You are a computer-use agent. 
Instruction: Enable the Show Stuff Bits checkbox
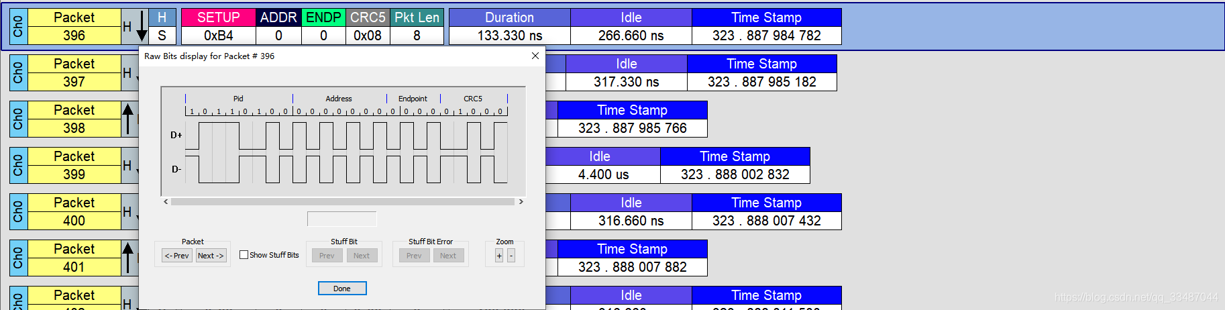tap(244, 255)
